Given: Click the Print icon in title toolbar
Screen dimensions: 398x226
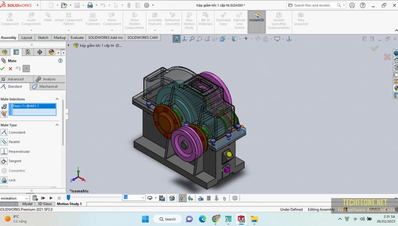Looking at the screenshot, I should [90, 5].
